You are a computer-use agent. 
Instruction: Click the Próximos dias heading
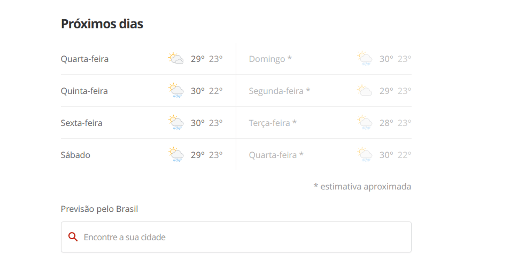click(102, 24)
